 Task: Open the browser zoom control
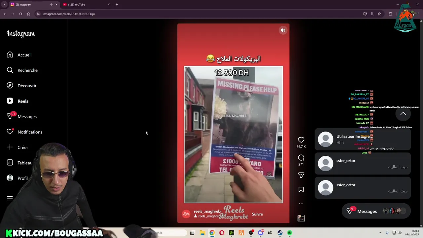pyautogui.click(x=372, y=14)
